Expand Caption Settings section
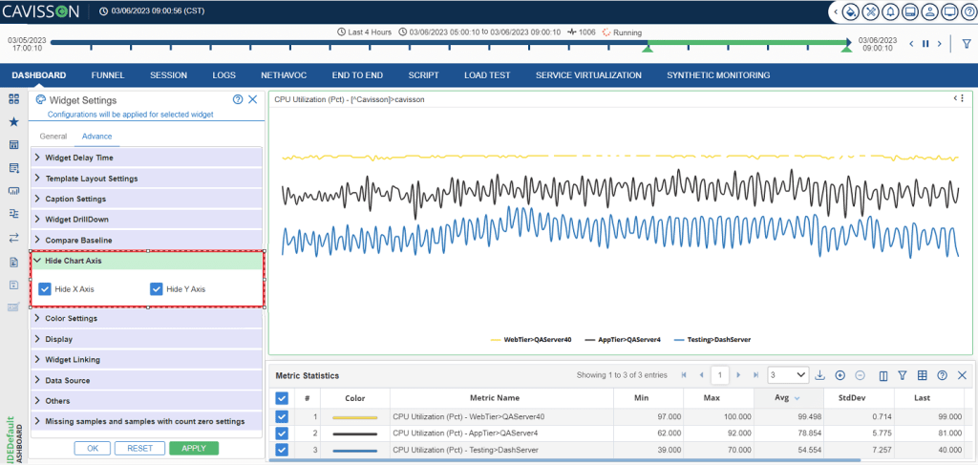 tap(146, 199)
